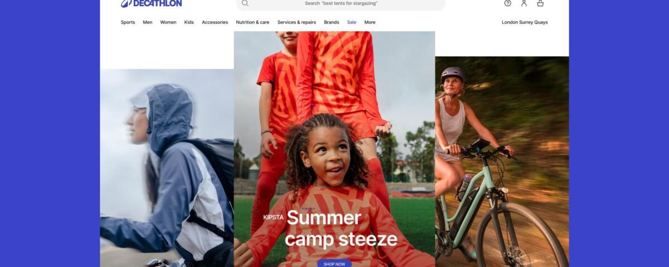
Task: Open the Women menu
Action: [168, 22]
